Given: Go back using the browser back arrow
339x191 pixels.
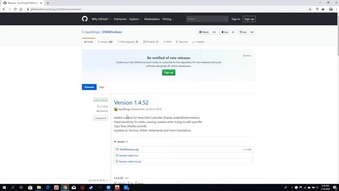Looking at the screenshot, I should [4, 10].
